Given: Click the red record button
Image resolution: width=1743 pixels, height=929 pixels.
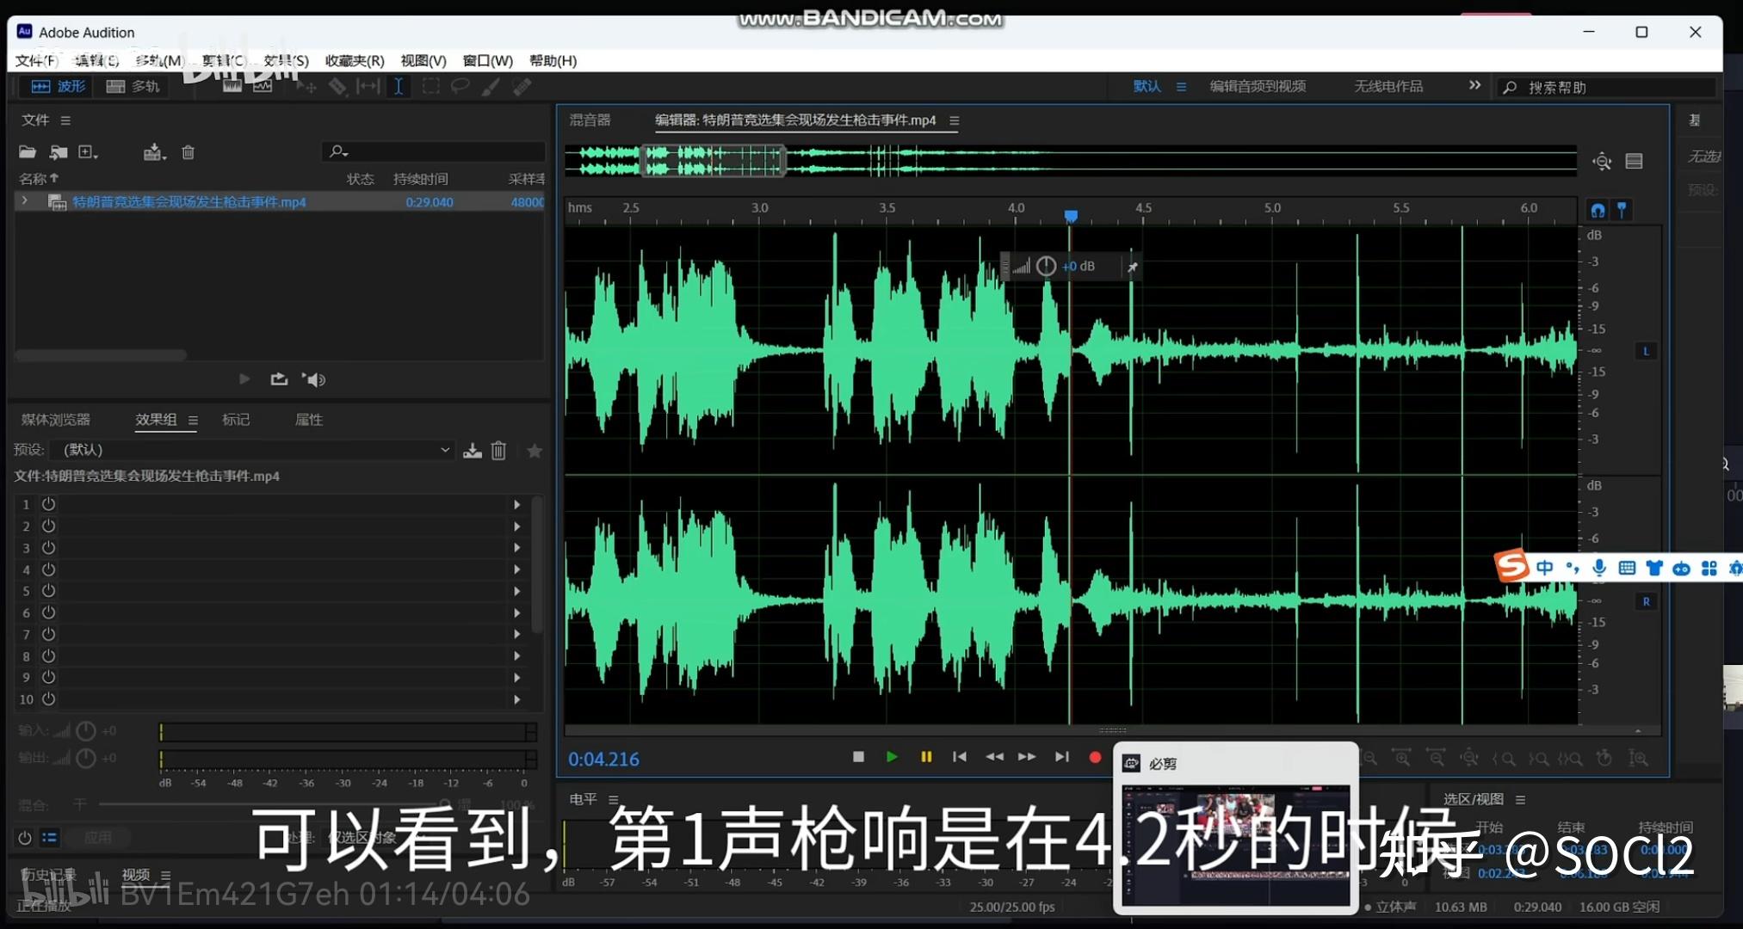Looking at the screenshot, I should 1095,757.
